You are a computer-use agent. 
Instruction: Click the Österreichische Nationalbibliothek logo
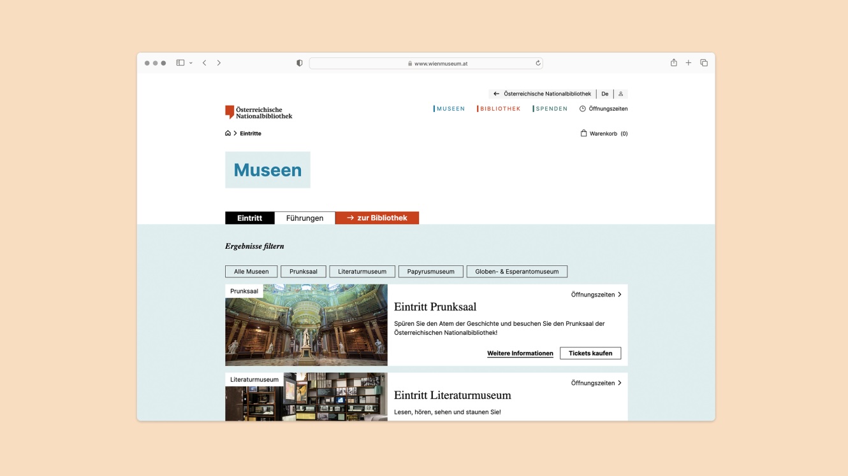pos(259,113)
